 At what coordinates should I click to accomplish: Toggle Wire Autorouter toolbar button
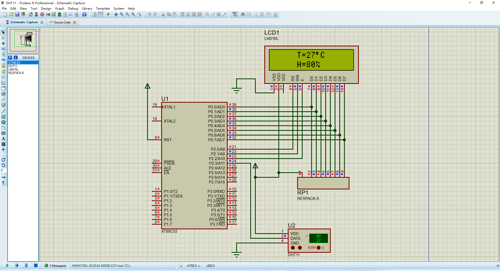click(235, 14)
